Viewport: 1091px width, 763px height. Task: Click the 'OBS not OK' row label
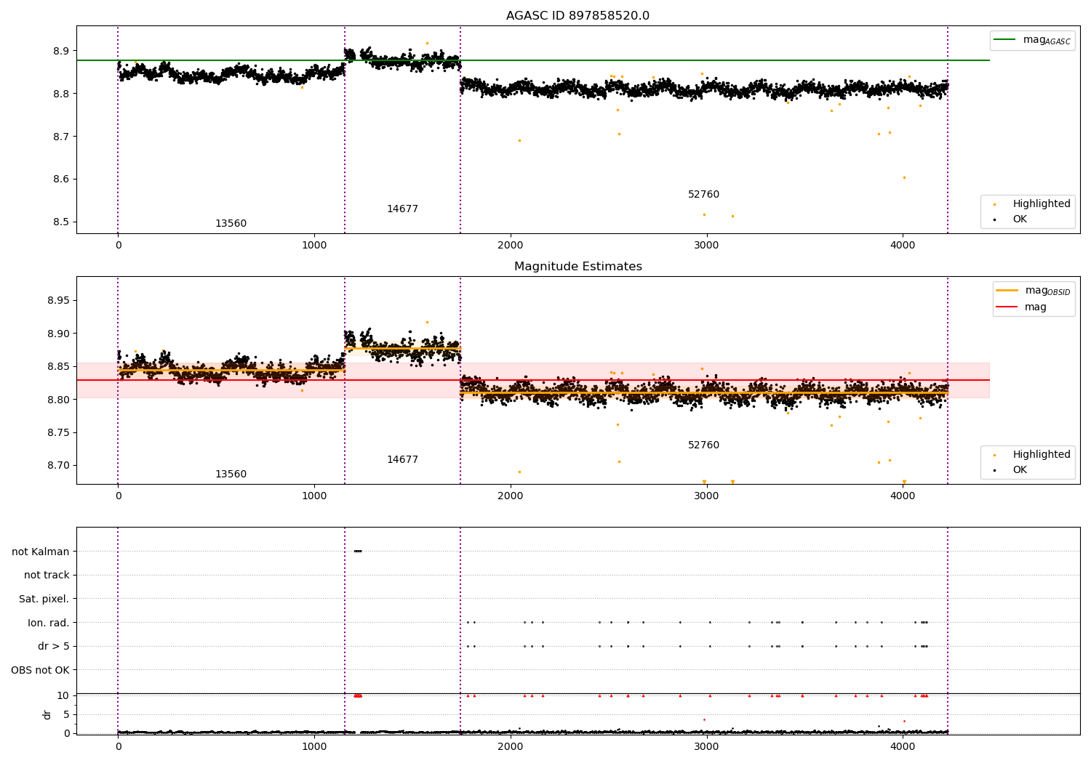(x=41, y=670)
